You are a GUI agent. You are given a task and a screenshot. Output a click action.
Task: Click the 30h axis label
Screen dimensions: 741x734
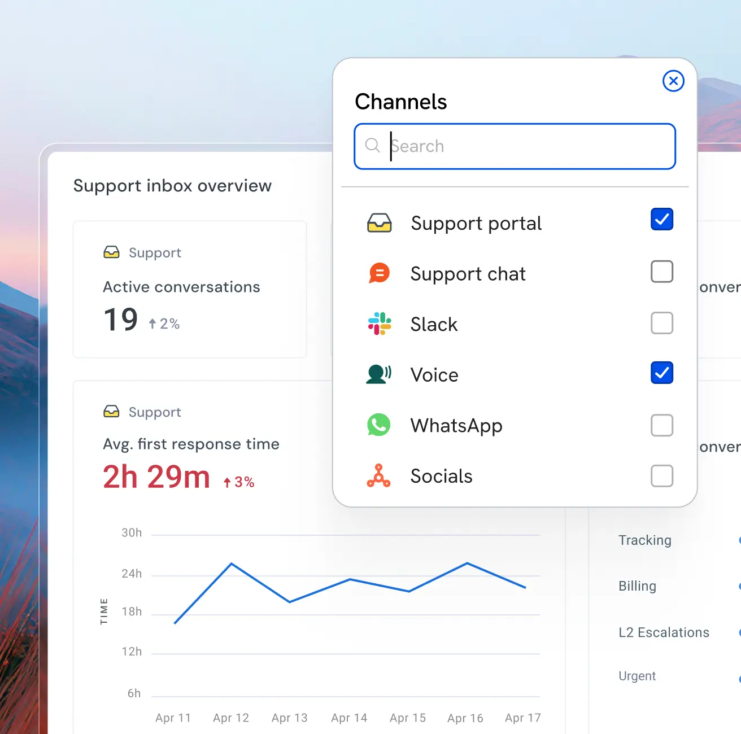[x=132, y=533]
